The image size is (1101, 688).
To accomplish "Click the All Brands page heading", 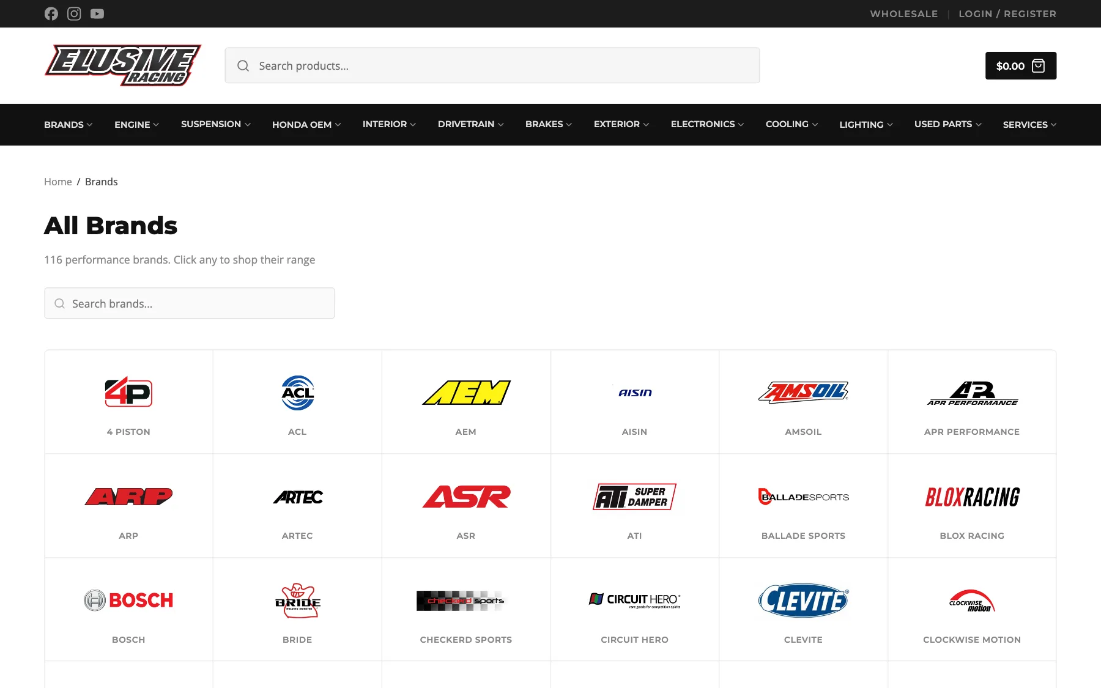I will 111,226.
